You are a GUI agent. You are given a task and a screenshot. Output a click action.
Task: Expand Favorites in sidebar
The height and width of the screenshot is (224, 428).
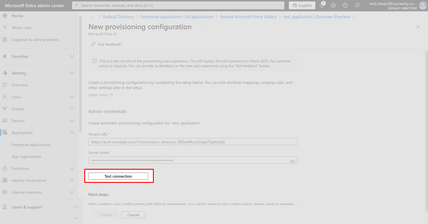coord(72,56)
